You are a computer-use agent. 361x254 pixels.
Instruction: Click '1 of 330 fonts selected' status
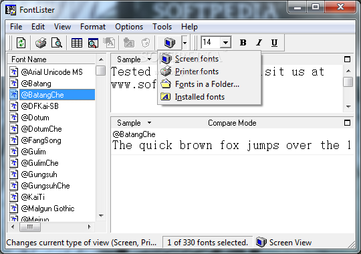click(207, 242)
